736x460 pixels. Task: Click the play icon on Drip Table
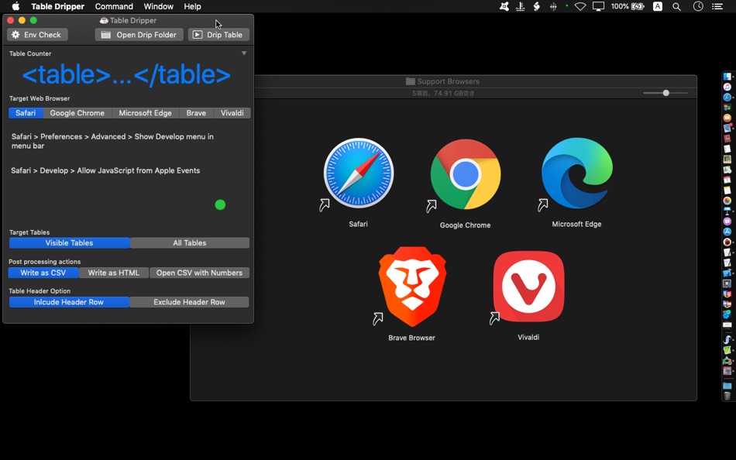click(198, 35)
